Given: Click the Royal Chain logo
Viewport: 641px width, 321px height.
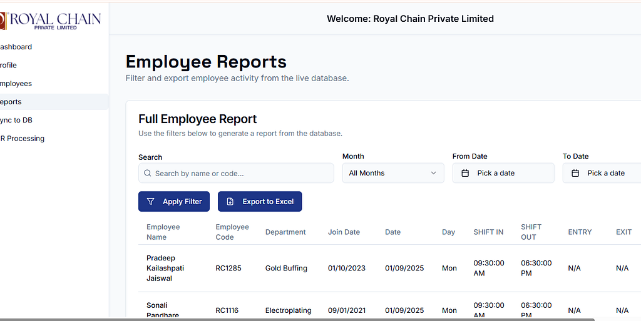Looking at the screenshot, I should pyautogui.click(x=50, y=21).
